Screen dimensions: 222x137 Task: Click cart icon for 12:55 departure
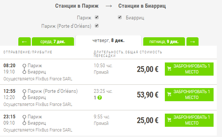(x=169, y=94)
